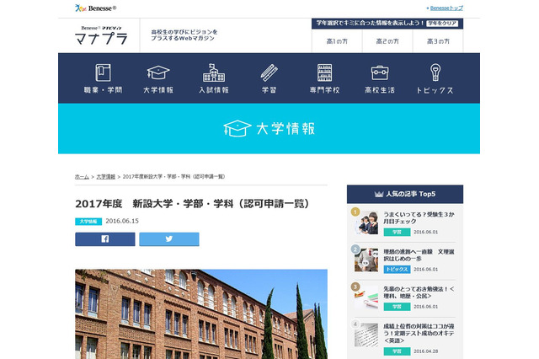Select the 高3の方 grade tab
The width and height of the screenshot is (539, 359).
pyautogui.click(x=438, y=41)
